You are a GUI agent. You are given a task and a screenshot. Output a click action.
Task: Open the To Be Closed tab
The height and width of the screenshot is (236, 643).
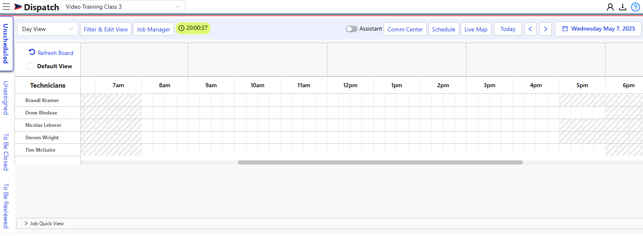coord(6,152)
